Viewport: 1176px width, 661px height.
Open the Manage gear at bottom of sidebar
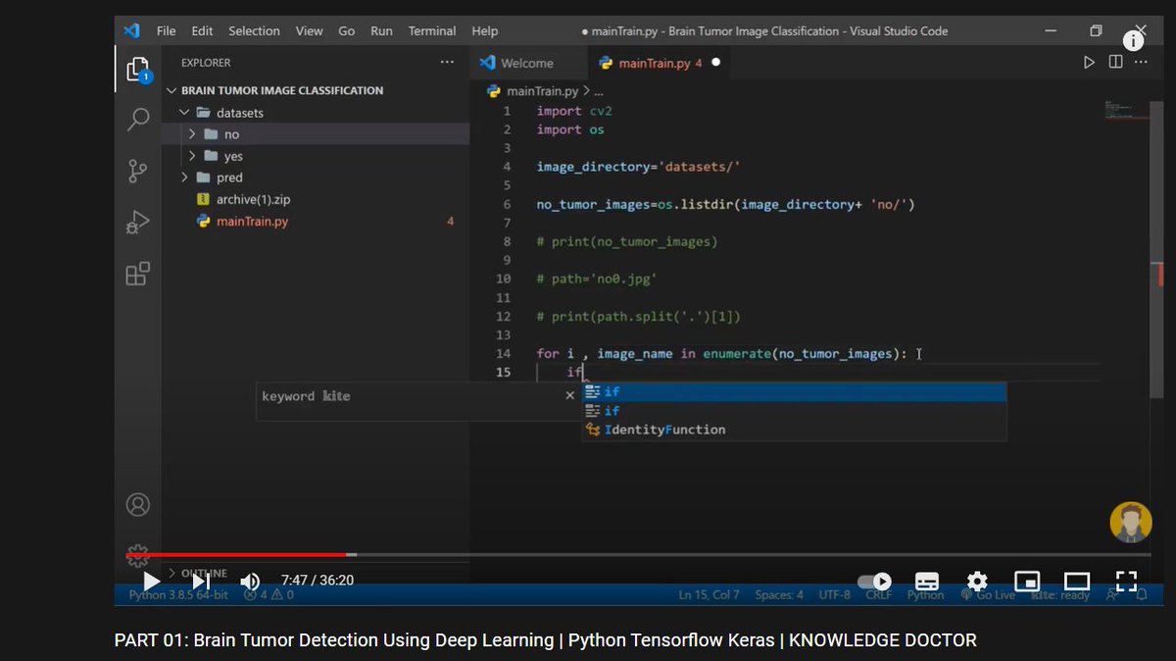click(137, 553)
